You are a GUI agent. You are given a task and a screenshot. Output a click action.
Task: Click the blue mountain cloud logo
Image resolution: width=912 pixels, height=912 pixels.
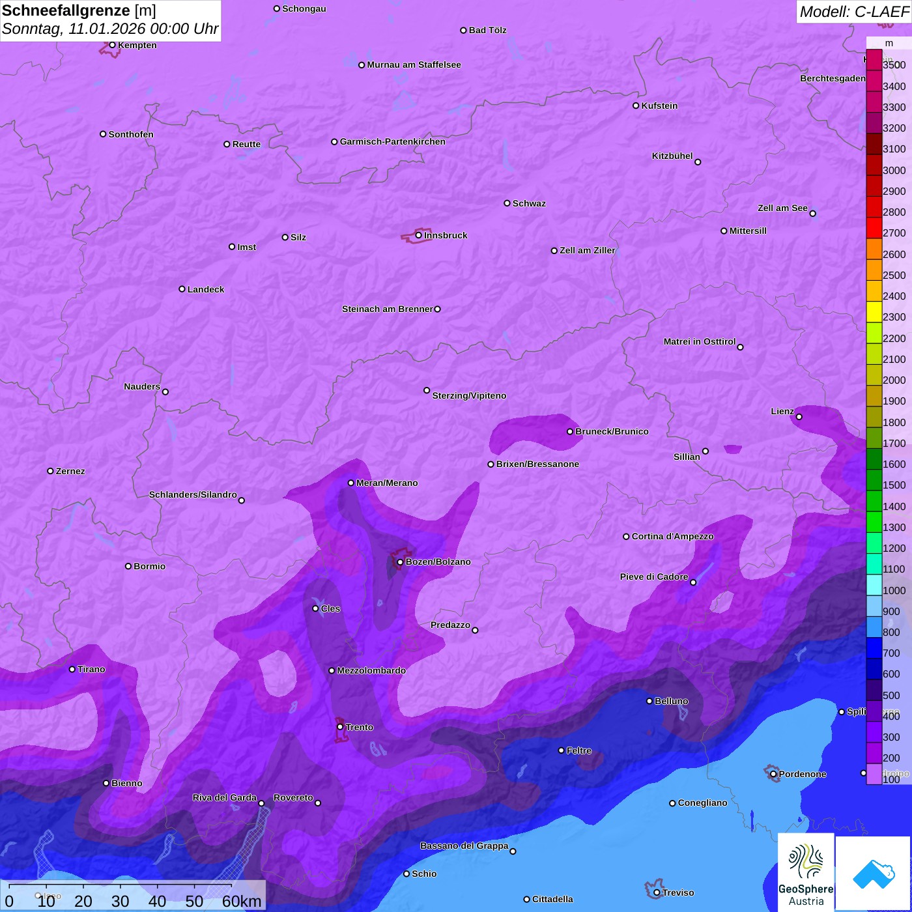(874, 873)
